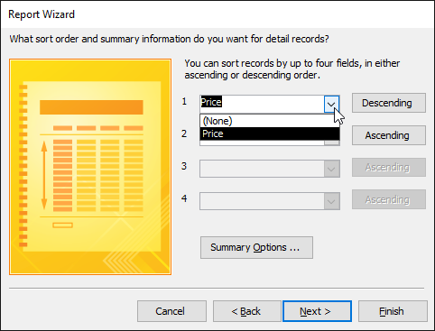
Task: Click the highlighted Price text in field one
Action: coord(211,102)
